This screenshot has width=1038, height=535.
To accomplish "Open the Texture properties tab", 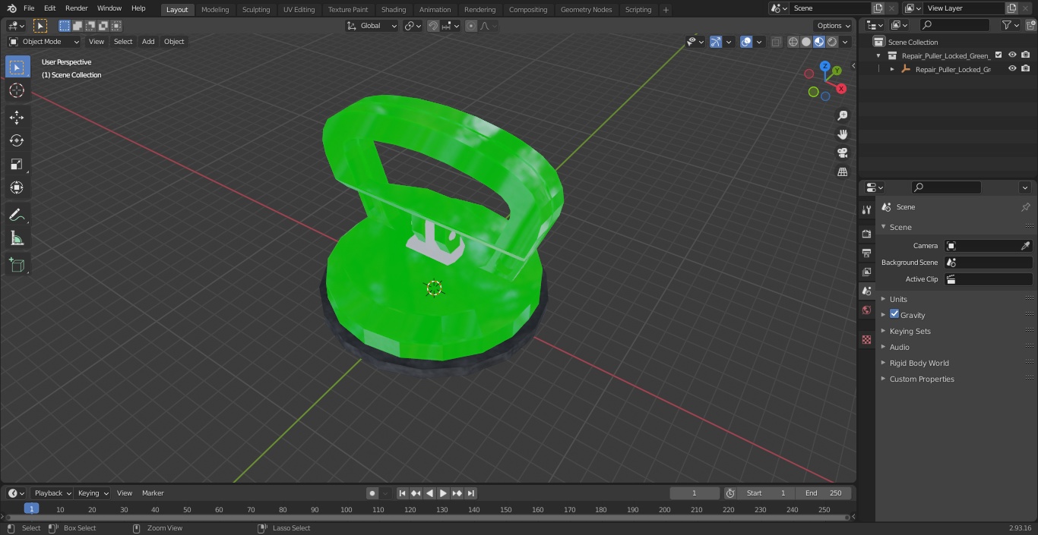I will tap(866, 339).
